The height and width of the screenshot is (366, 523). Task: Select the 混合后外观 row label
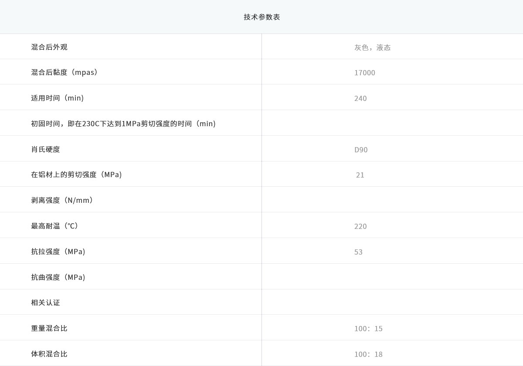48,47
